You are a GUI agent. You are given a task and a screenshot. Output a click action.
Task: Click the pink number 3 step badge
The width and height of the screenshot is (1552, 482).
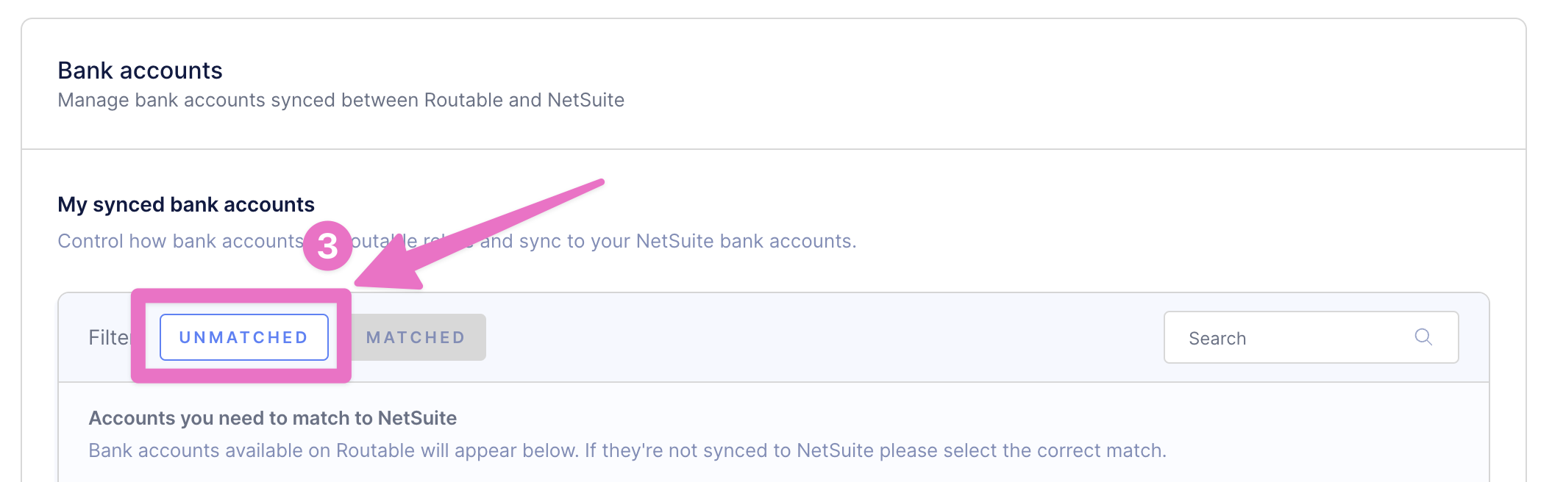(x=327, y=245)
